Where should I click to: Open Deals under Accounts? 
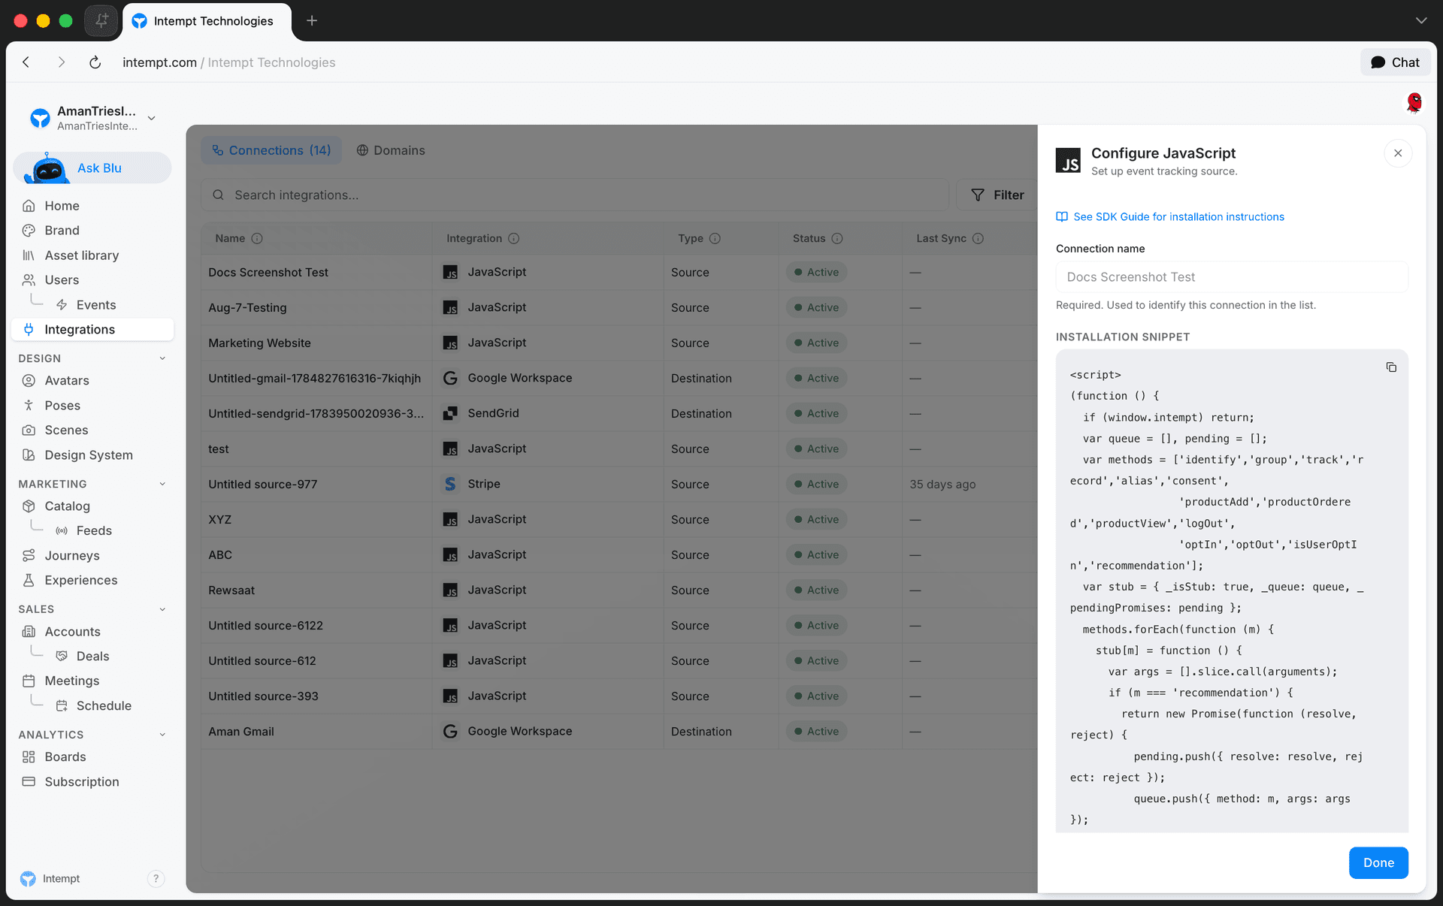(x=92, y=657)
